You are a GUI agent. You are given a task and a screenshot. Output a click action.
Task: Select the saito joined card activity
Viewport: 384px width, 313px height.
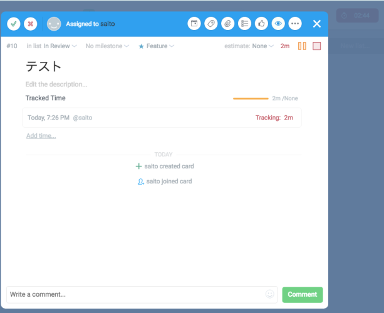point(165,182)
